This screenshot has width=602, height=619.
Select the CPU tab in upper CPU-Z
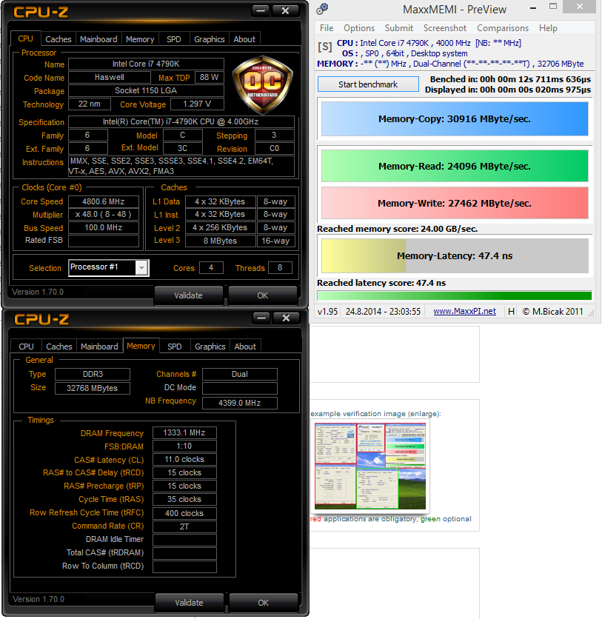(25, 39)
